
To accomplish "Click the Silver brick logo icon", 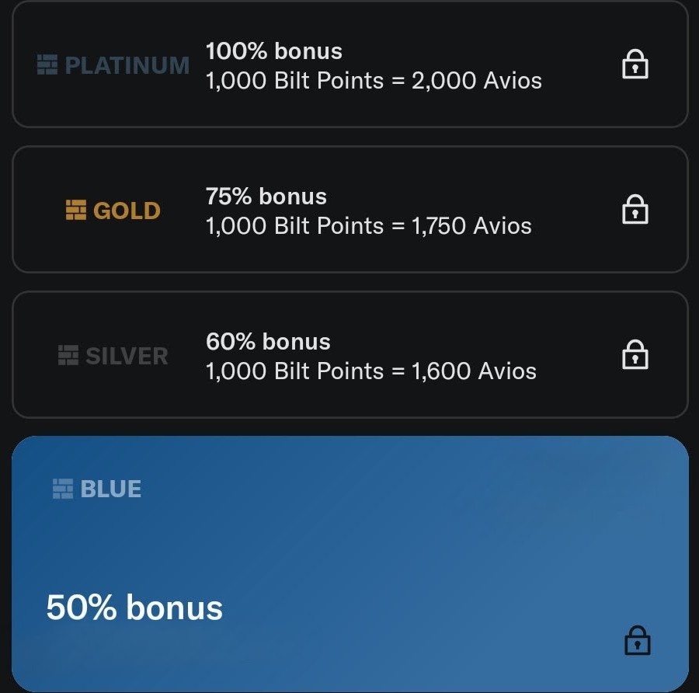I will (68, 356).
